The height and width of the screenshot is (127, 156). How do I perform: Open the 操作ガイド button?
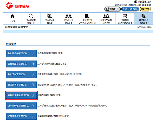click(x=112, y=9)
